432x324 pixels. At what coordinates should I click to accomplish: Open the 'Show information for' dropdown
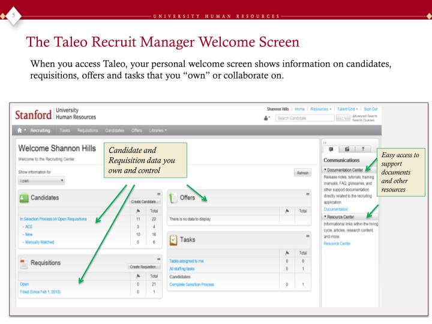[x=41, y=181]
